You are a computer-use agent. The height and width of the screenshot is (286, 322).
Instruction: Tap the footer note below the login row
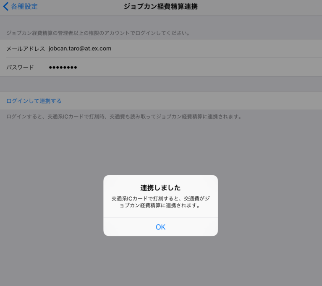[124, 117]
